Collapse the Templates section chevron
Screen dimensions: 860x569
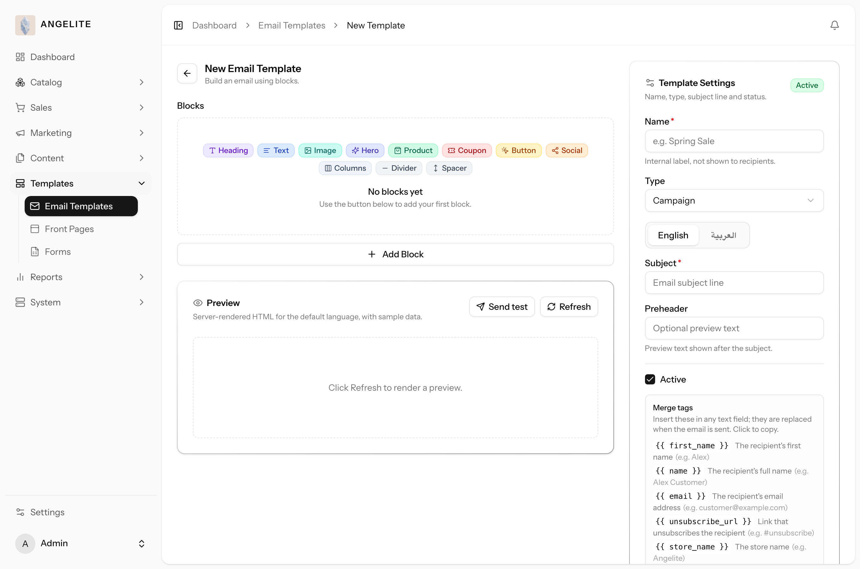(x=142, y=184)
